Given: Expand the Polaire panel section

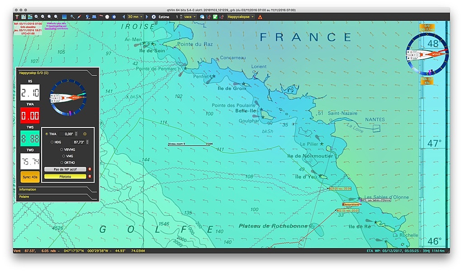Looking at the screenshot, I should coord(57,197).
